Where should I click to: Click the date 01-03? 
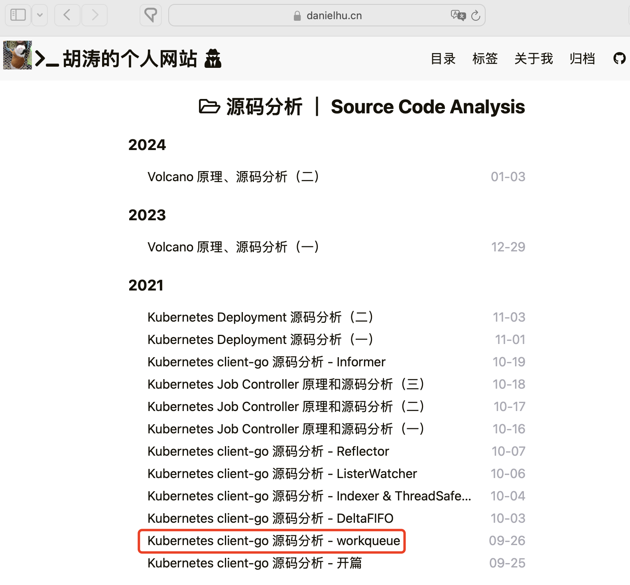pos(508,176)
